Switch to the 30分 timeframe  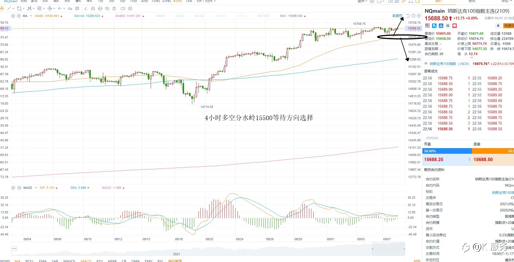pyautogui.click(x=144, y=1)
